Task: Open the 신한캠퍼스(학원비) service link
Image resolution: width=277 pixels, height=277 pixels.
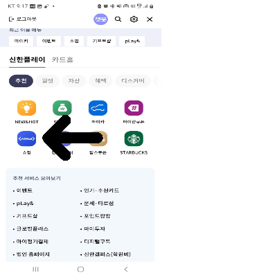Action: point(107,254)
